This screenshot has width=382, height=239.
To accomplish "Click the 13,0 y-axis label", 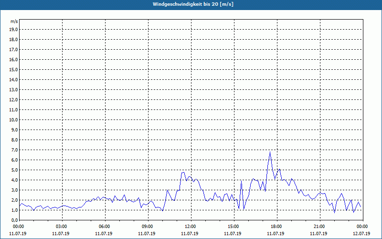I will click(x=13, y=89).
